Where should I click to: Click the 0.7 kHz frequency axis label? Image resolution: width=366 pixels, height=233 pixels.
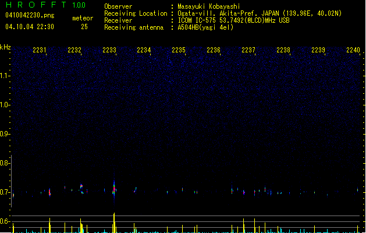[x=5, y=192]
